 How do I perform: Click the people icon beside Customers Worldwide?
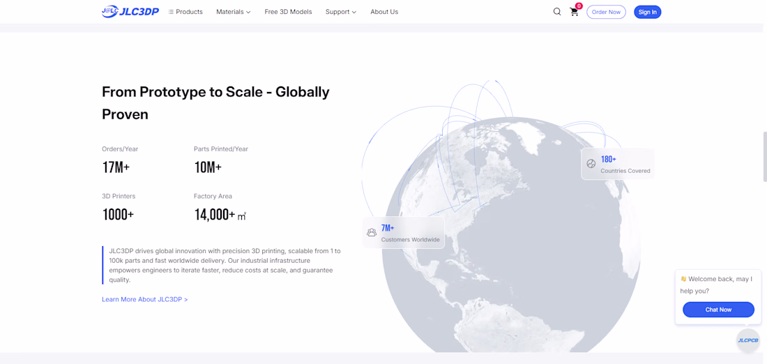(x=372, y=232)
